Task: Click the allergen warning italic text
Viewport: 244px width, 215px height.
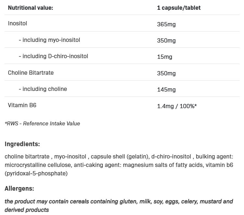Action: tap(119, 201)
